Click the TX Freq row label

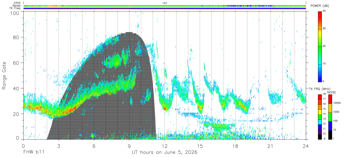click(x=15, y=8)
